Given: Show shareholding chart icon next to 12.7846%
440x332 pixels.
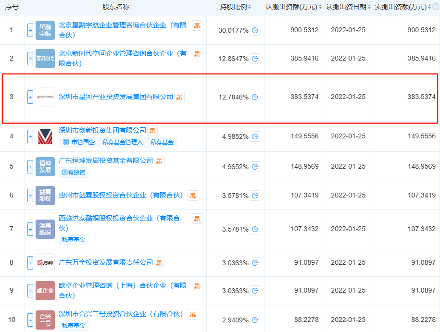Looking at the screenshot, I should point(255,97).
